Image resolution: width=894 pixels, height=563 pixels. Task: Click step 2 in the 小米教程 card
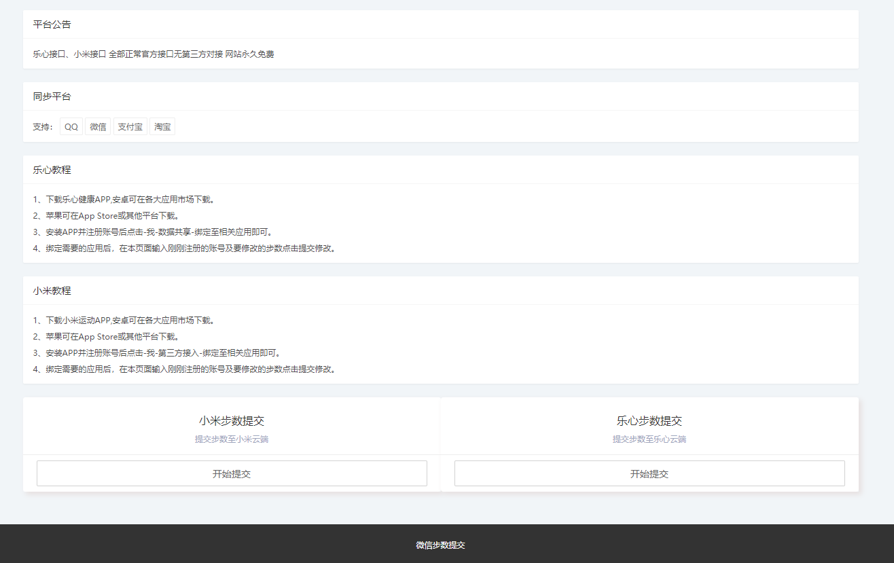point(107,337)
